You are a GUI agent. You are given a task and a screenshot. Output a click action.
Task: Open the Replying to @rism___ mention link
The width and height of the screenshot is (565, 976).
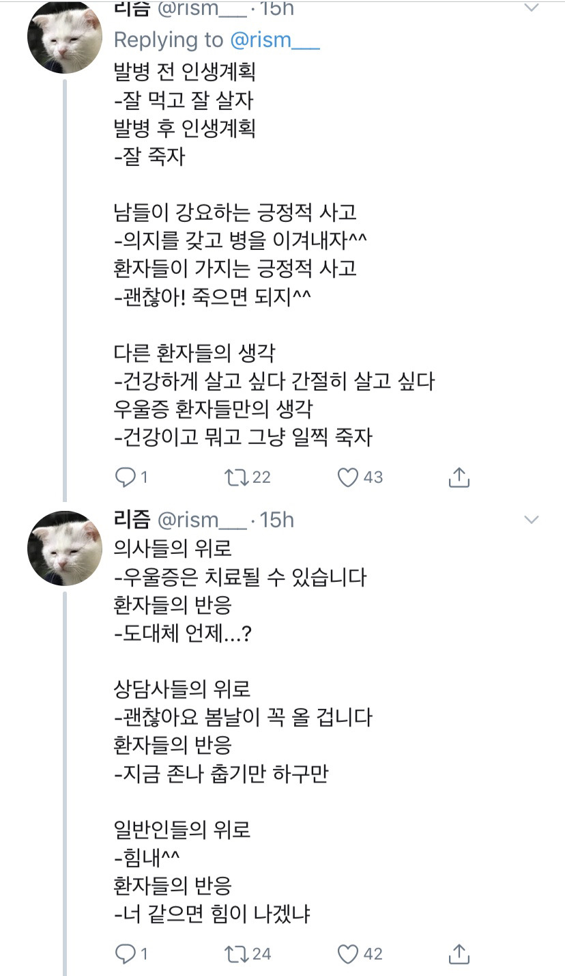(x=274, y=40)
